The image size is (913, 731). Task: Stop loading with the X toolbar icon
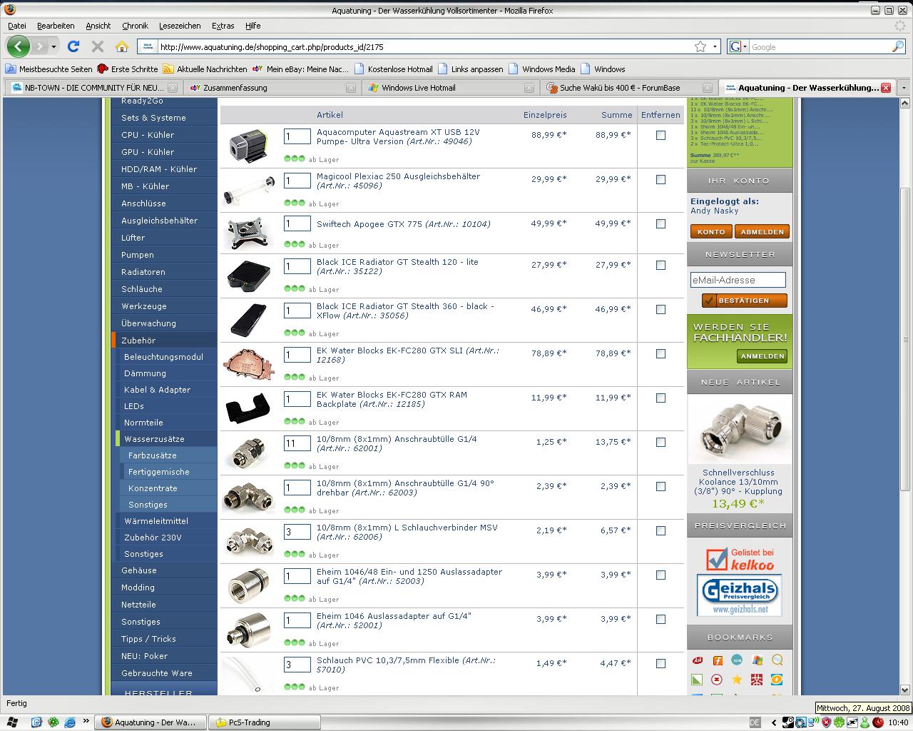(98, 46)
